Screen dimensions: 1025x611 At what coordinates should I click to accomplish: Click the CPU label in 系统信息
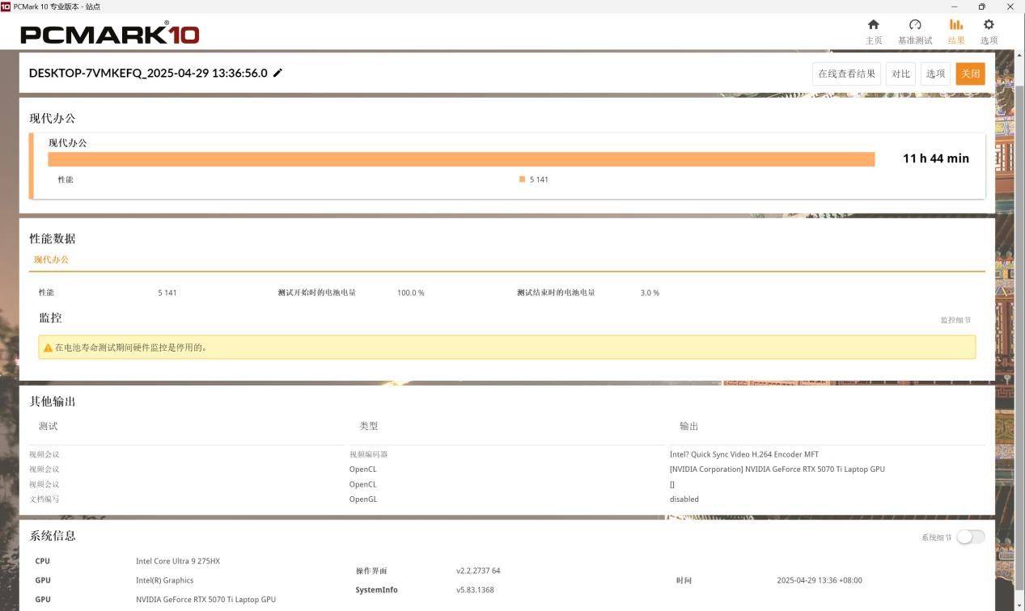click(43, 561)
